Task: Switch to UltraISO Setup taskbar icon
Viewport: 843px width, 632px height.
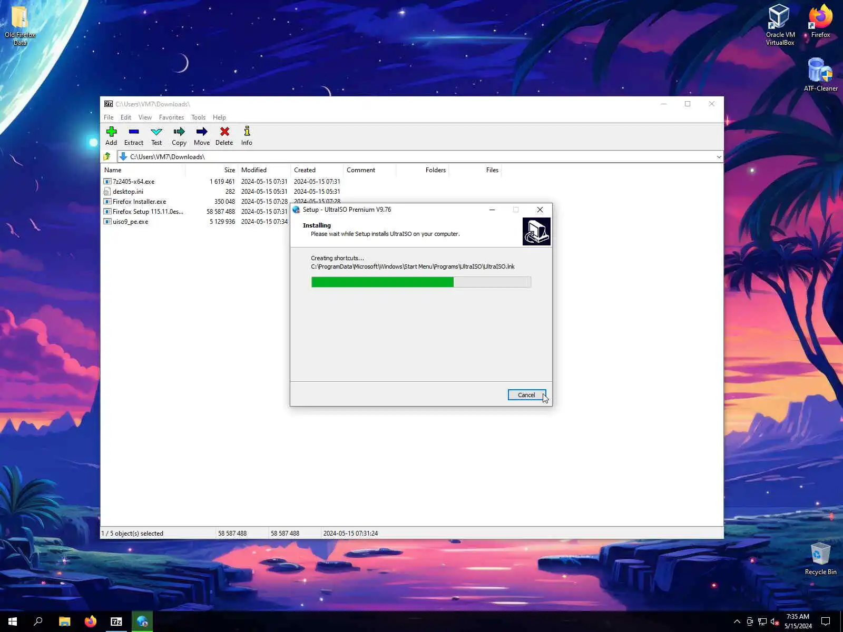Action: pos(142,621)
